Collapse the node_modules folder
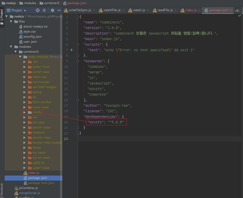Viewport: 243px width, 198px height. 20,57
